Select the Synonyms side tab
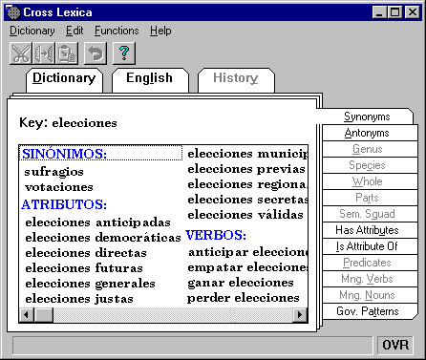 pyautogui.click(x=367, y=116)
